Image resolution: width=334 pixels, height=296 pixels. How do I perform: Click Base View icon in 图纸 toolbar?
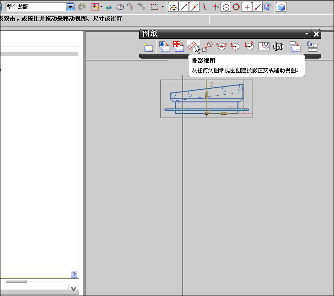165,47
